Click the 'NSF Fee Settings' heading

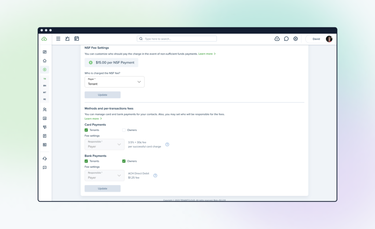pos(97,48)
